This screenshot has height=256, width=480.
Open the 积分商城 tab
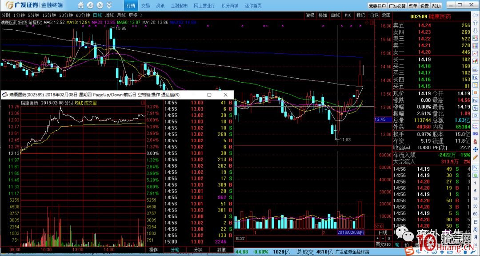230,6
